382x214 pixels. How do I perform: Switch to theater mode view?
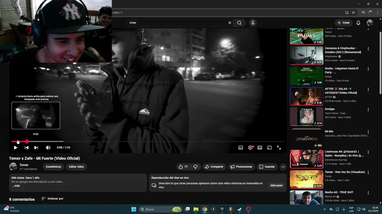click(260, 148)
